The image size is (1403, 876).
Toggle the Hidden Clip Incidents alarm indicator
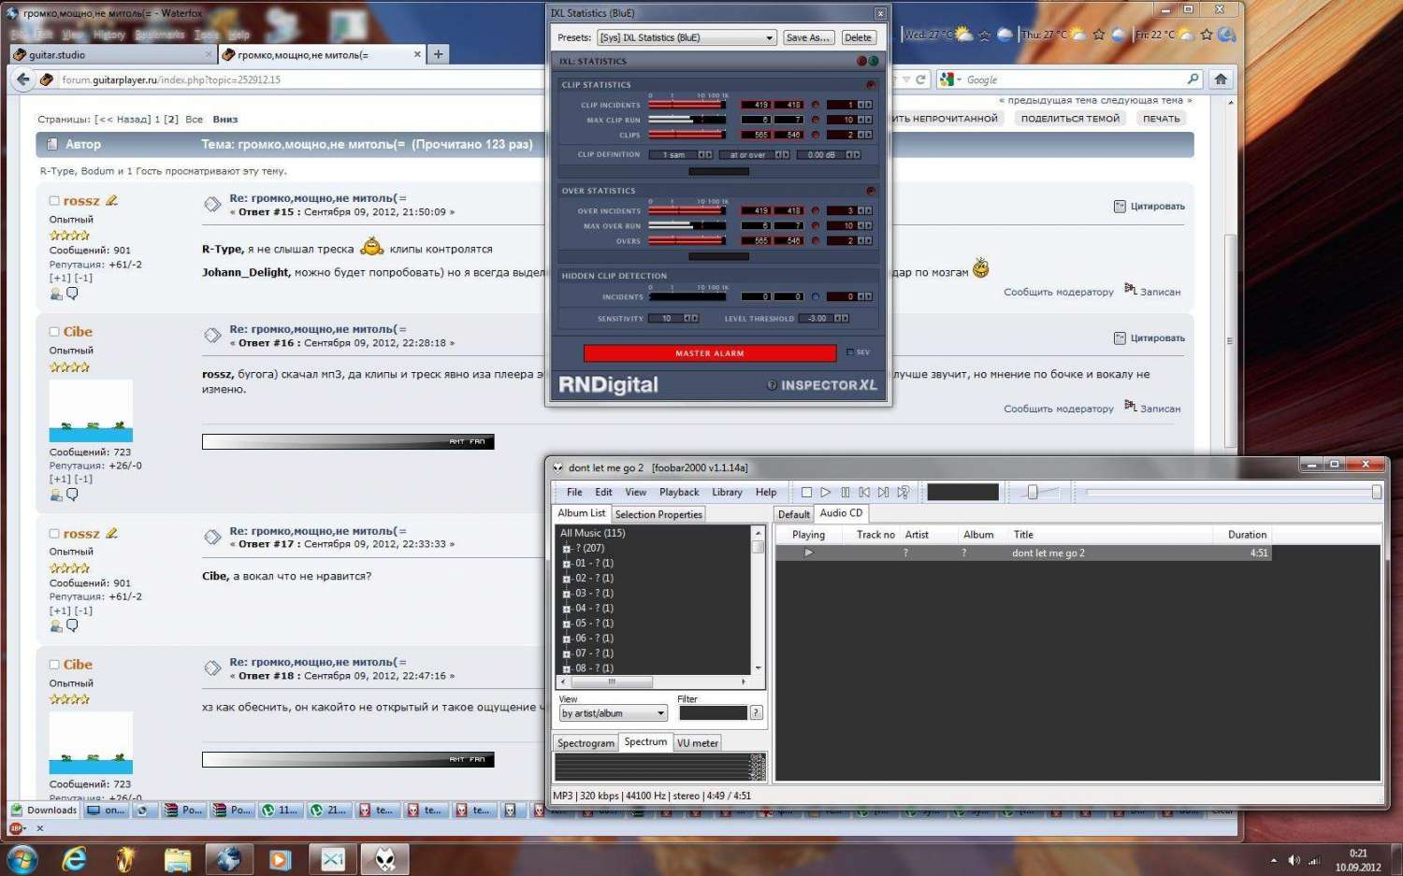(x=815, y=296)
